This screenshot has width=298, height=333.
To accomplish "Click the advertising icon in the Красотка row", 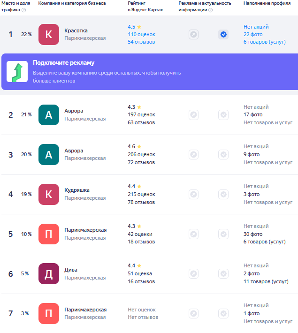I will tap(193, 34).
